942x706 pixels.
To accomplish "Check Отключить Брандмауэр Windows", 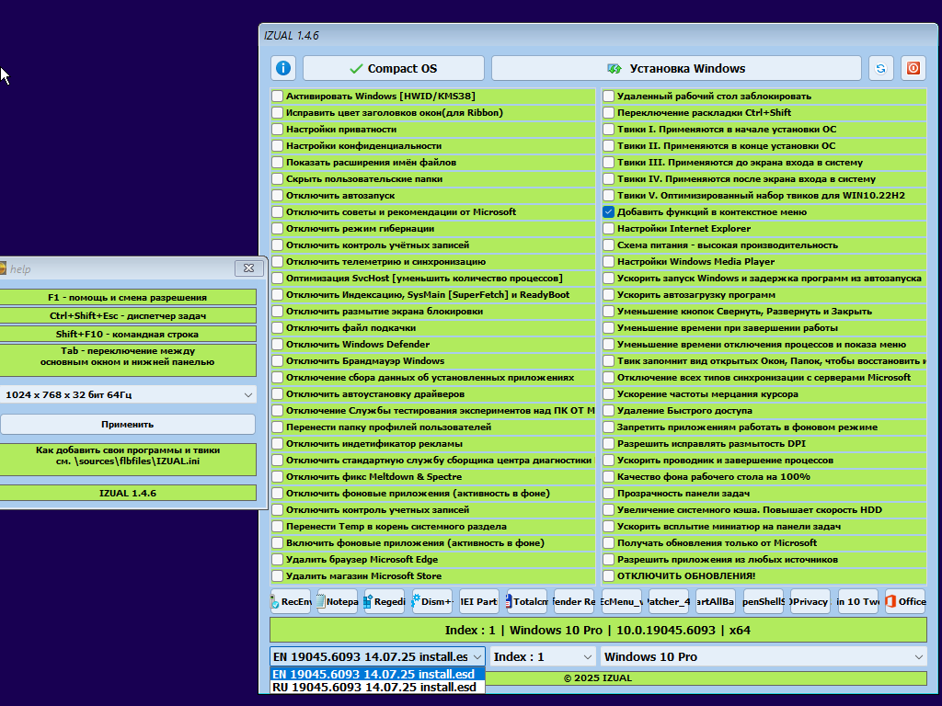I will (x=277, y=360).
